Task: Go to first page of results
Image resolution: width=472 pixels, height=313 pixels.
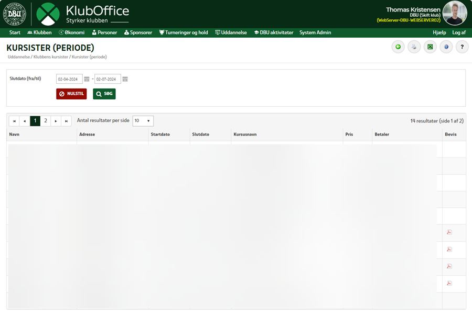Action: (14, 121)
